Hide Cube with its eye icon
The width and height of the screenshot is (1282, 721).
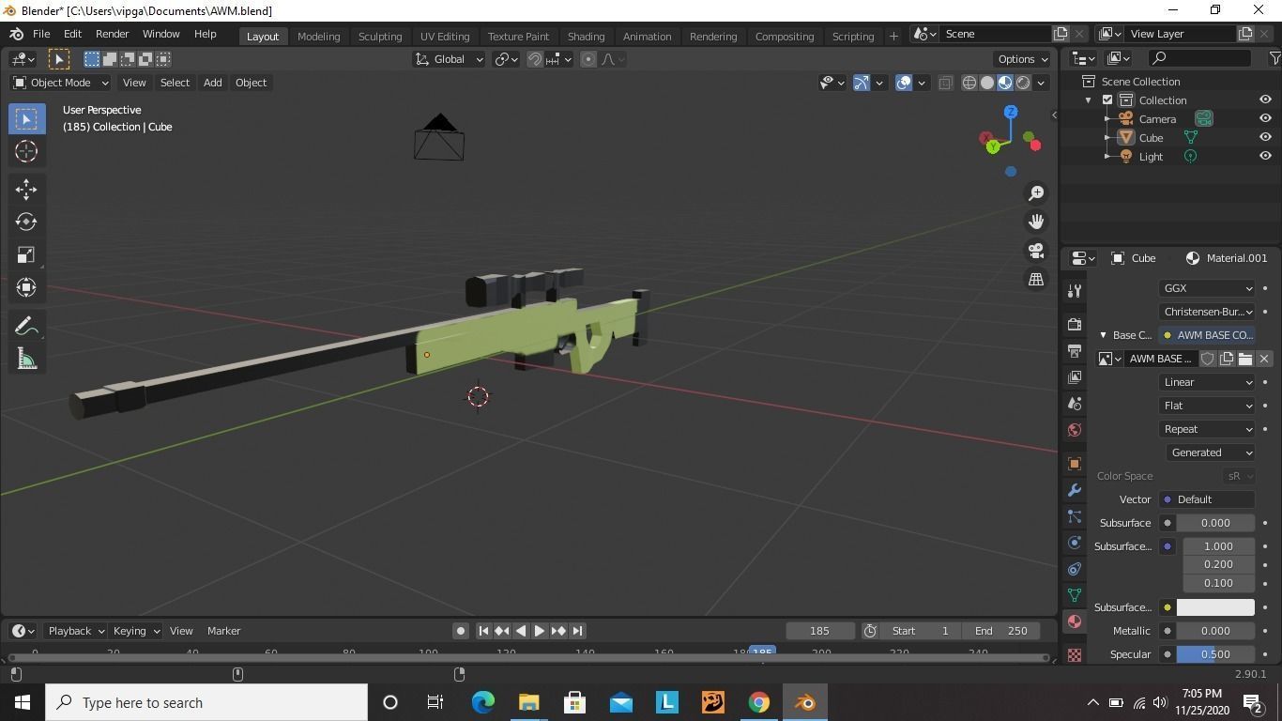(1265, 138)
